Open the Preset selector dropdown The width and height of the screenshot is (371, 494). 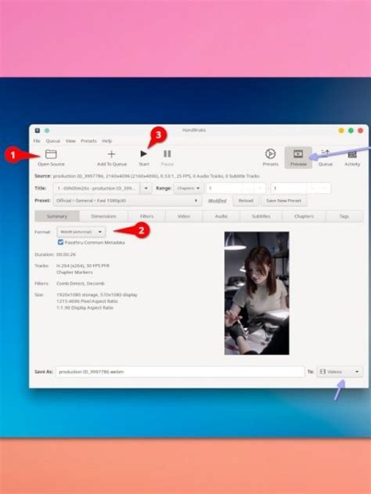128,200
